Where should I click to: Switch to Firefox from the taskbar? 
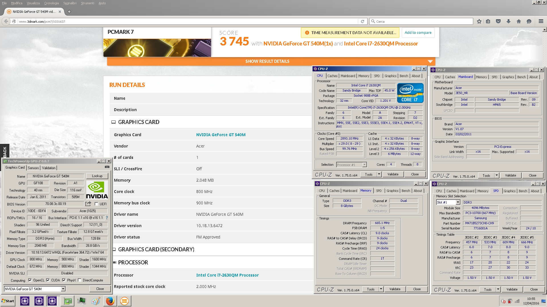click(x=110, y=301)
